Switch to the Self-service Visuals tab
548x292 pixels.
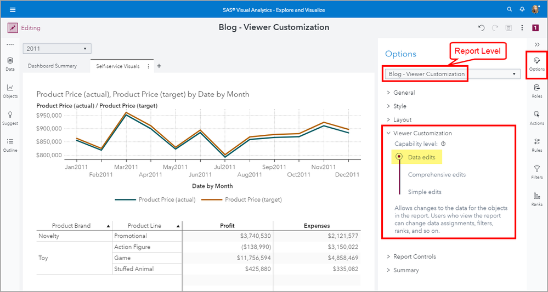[x=117, y=66]
